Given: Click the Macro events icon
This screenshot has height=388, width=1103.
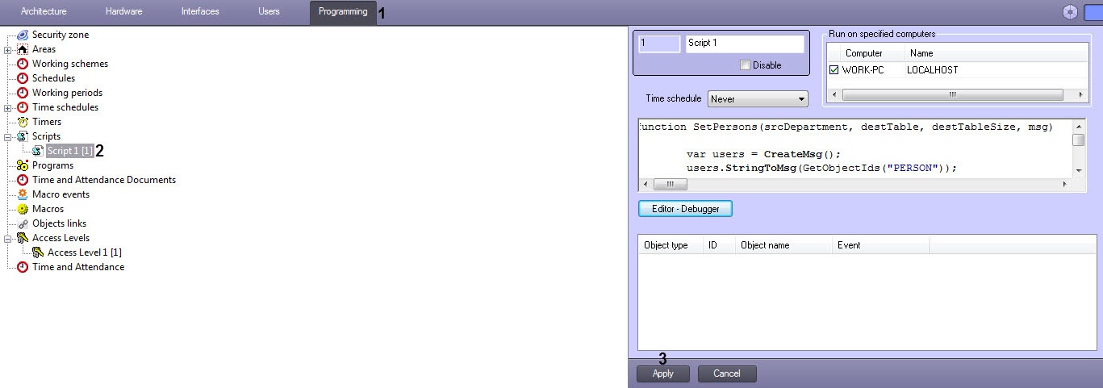Looking at the screenshot, I should coord(23,194).
